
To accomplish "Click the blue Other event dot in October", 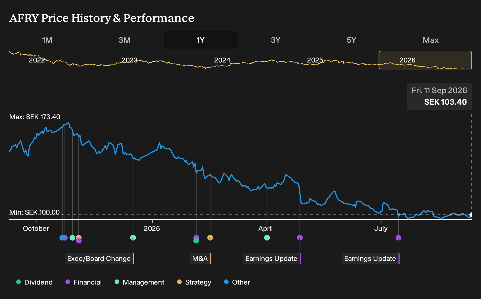I will pyautogui.click(x=62, y=238).
